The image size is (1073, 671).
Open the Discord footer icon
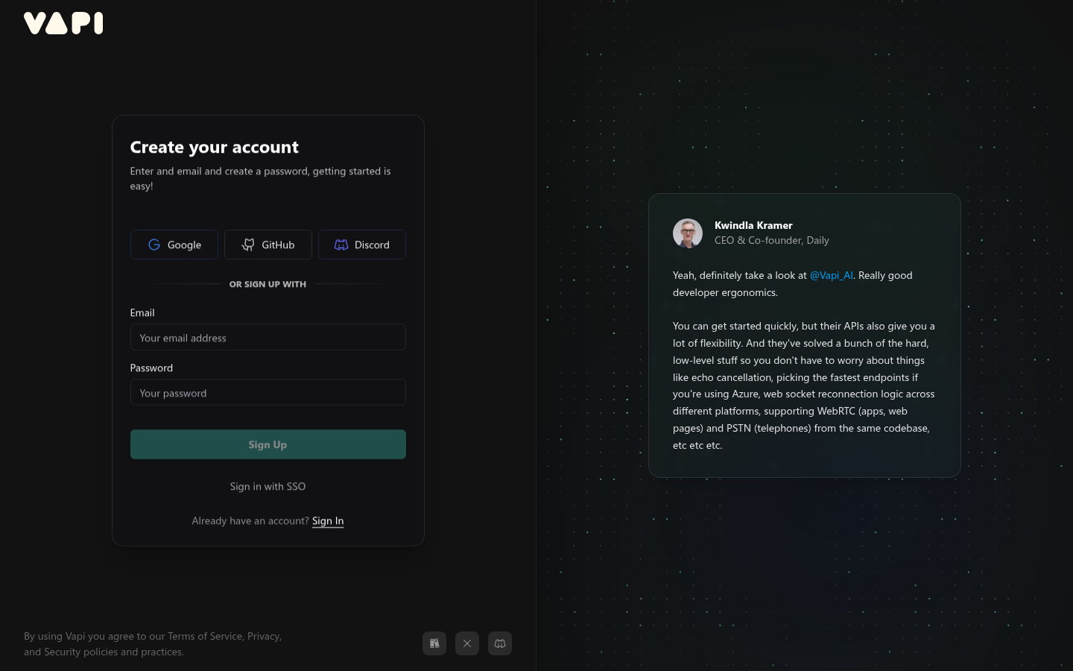[500, 643]
